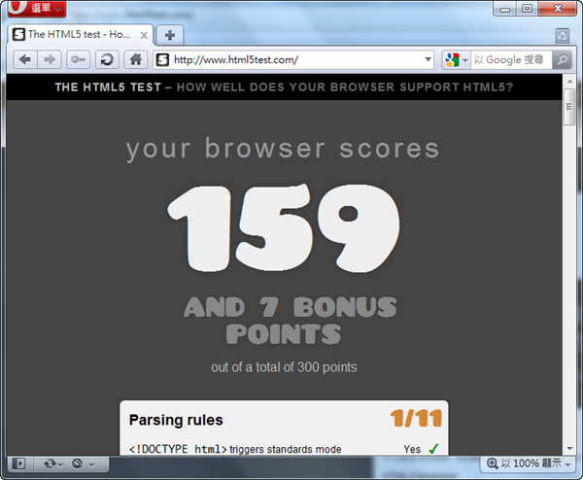Open a new tab with plus button

170,35
